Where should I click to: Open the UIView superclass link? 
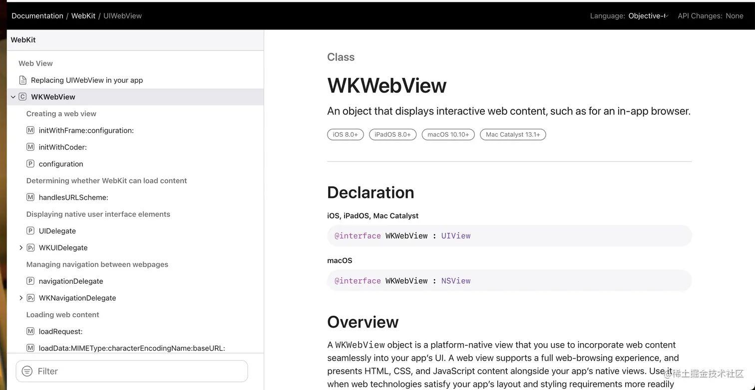pyautogui.click(x=456, y=236)
